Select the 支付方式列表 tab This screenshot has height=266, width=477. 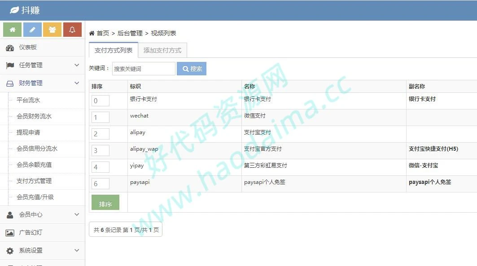(x=114, y=51)
